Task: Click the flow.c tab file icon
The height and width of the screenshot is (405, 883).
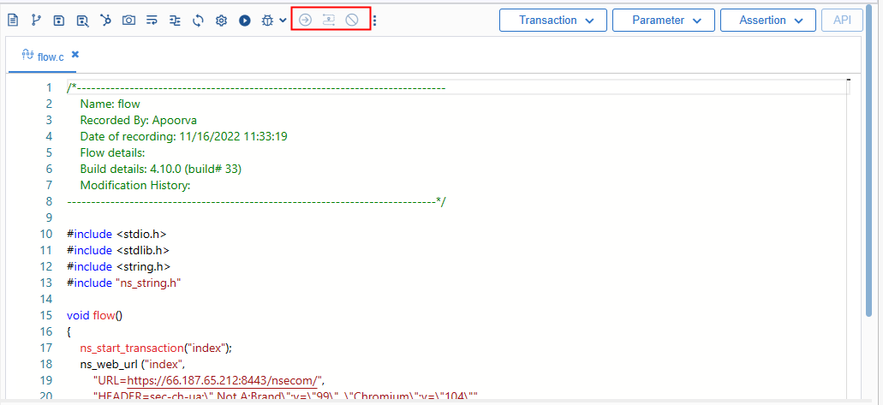Action: pyautogui.click(x=27, y=55)
